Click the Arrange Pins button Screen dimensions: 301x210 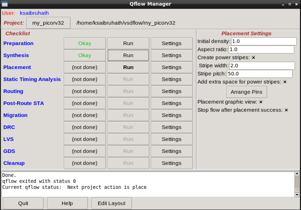246,92
